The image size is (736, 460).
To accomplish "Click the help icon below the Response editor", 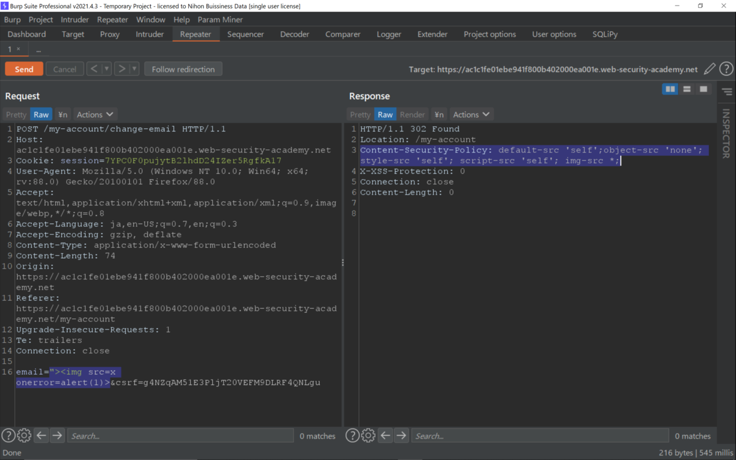I will point(353,435).
